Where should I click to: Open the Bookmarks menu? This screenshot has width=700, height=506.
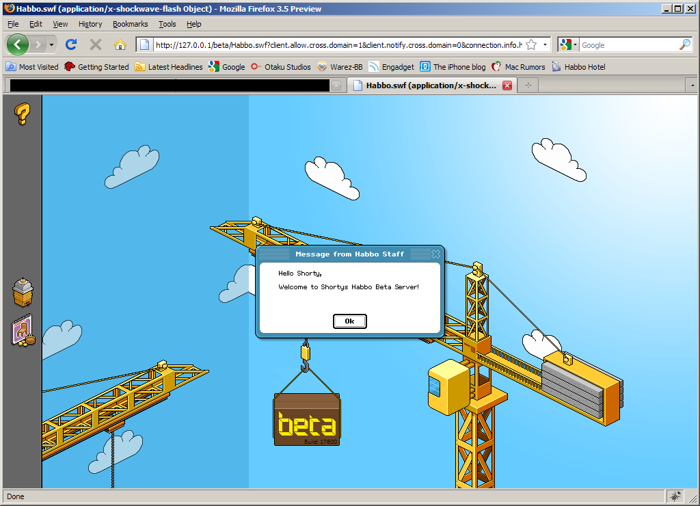tap(131, 24)
